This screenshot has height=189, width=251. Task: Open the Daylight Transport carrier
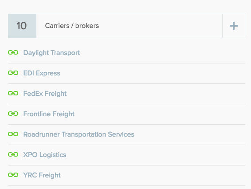[51, 53]
